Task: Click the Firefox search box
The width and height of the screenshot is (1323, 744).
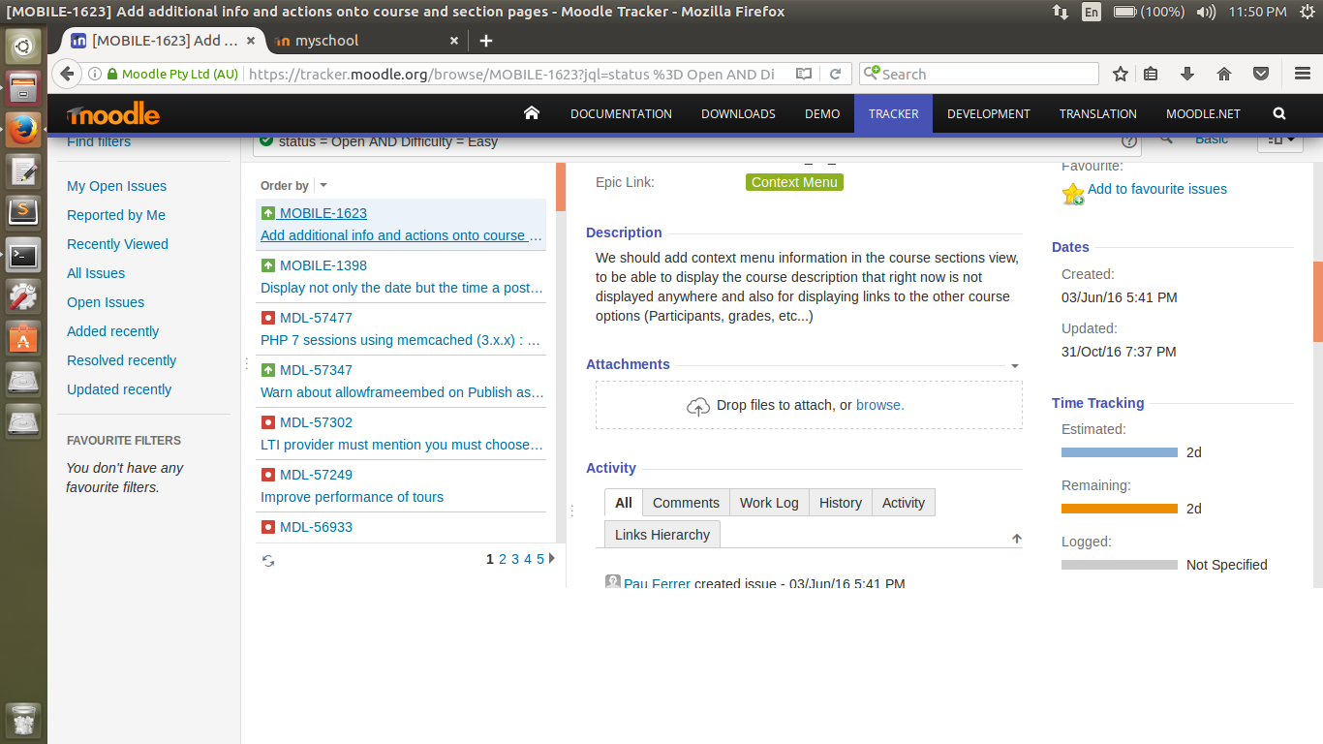Action: (x=979, y=74)
